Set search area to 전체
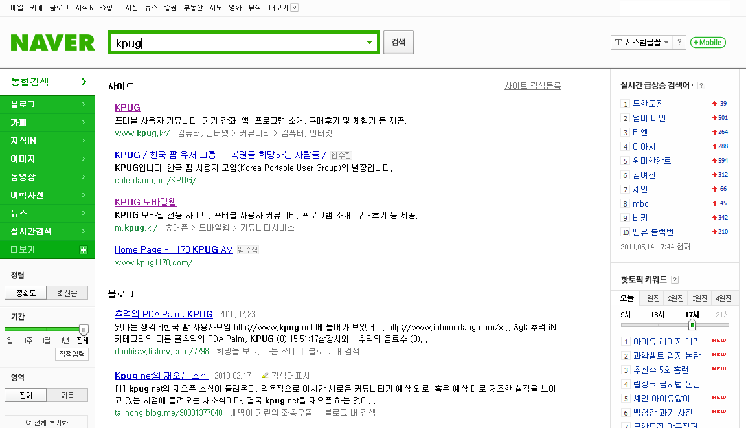Screen dimensions: 746x428 click(26, 395)
